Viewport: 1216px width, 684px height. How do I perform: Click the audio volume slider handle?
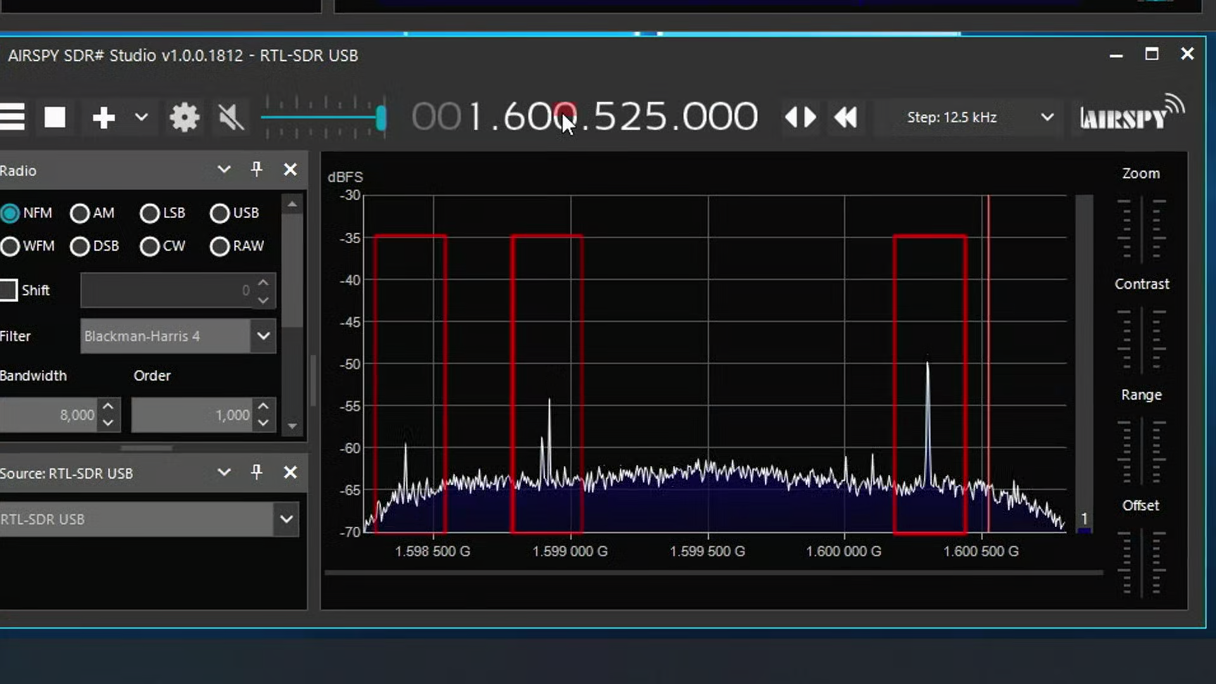click(x=381, y=118)
